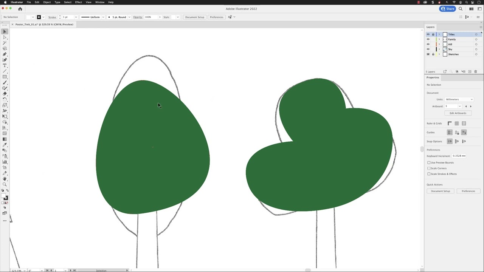484x272 pixels.
Task: Expand the Hill layer
Action: [x=439, y=44]
